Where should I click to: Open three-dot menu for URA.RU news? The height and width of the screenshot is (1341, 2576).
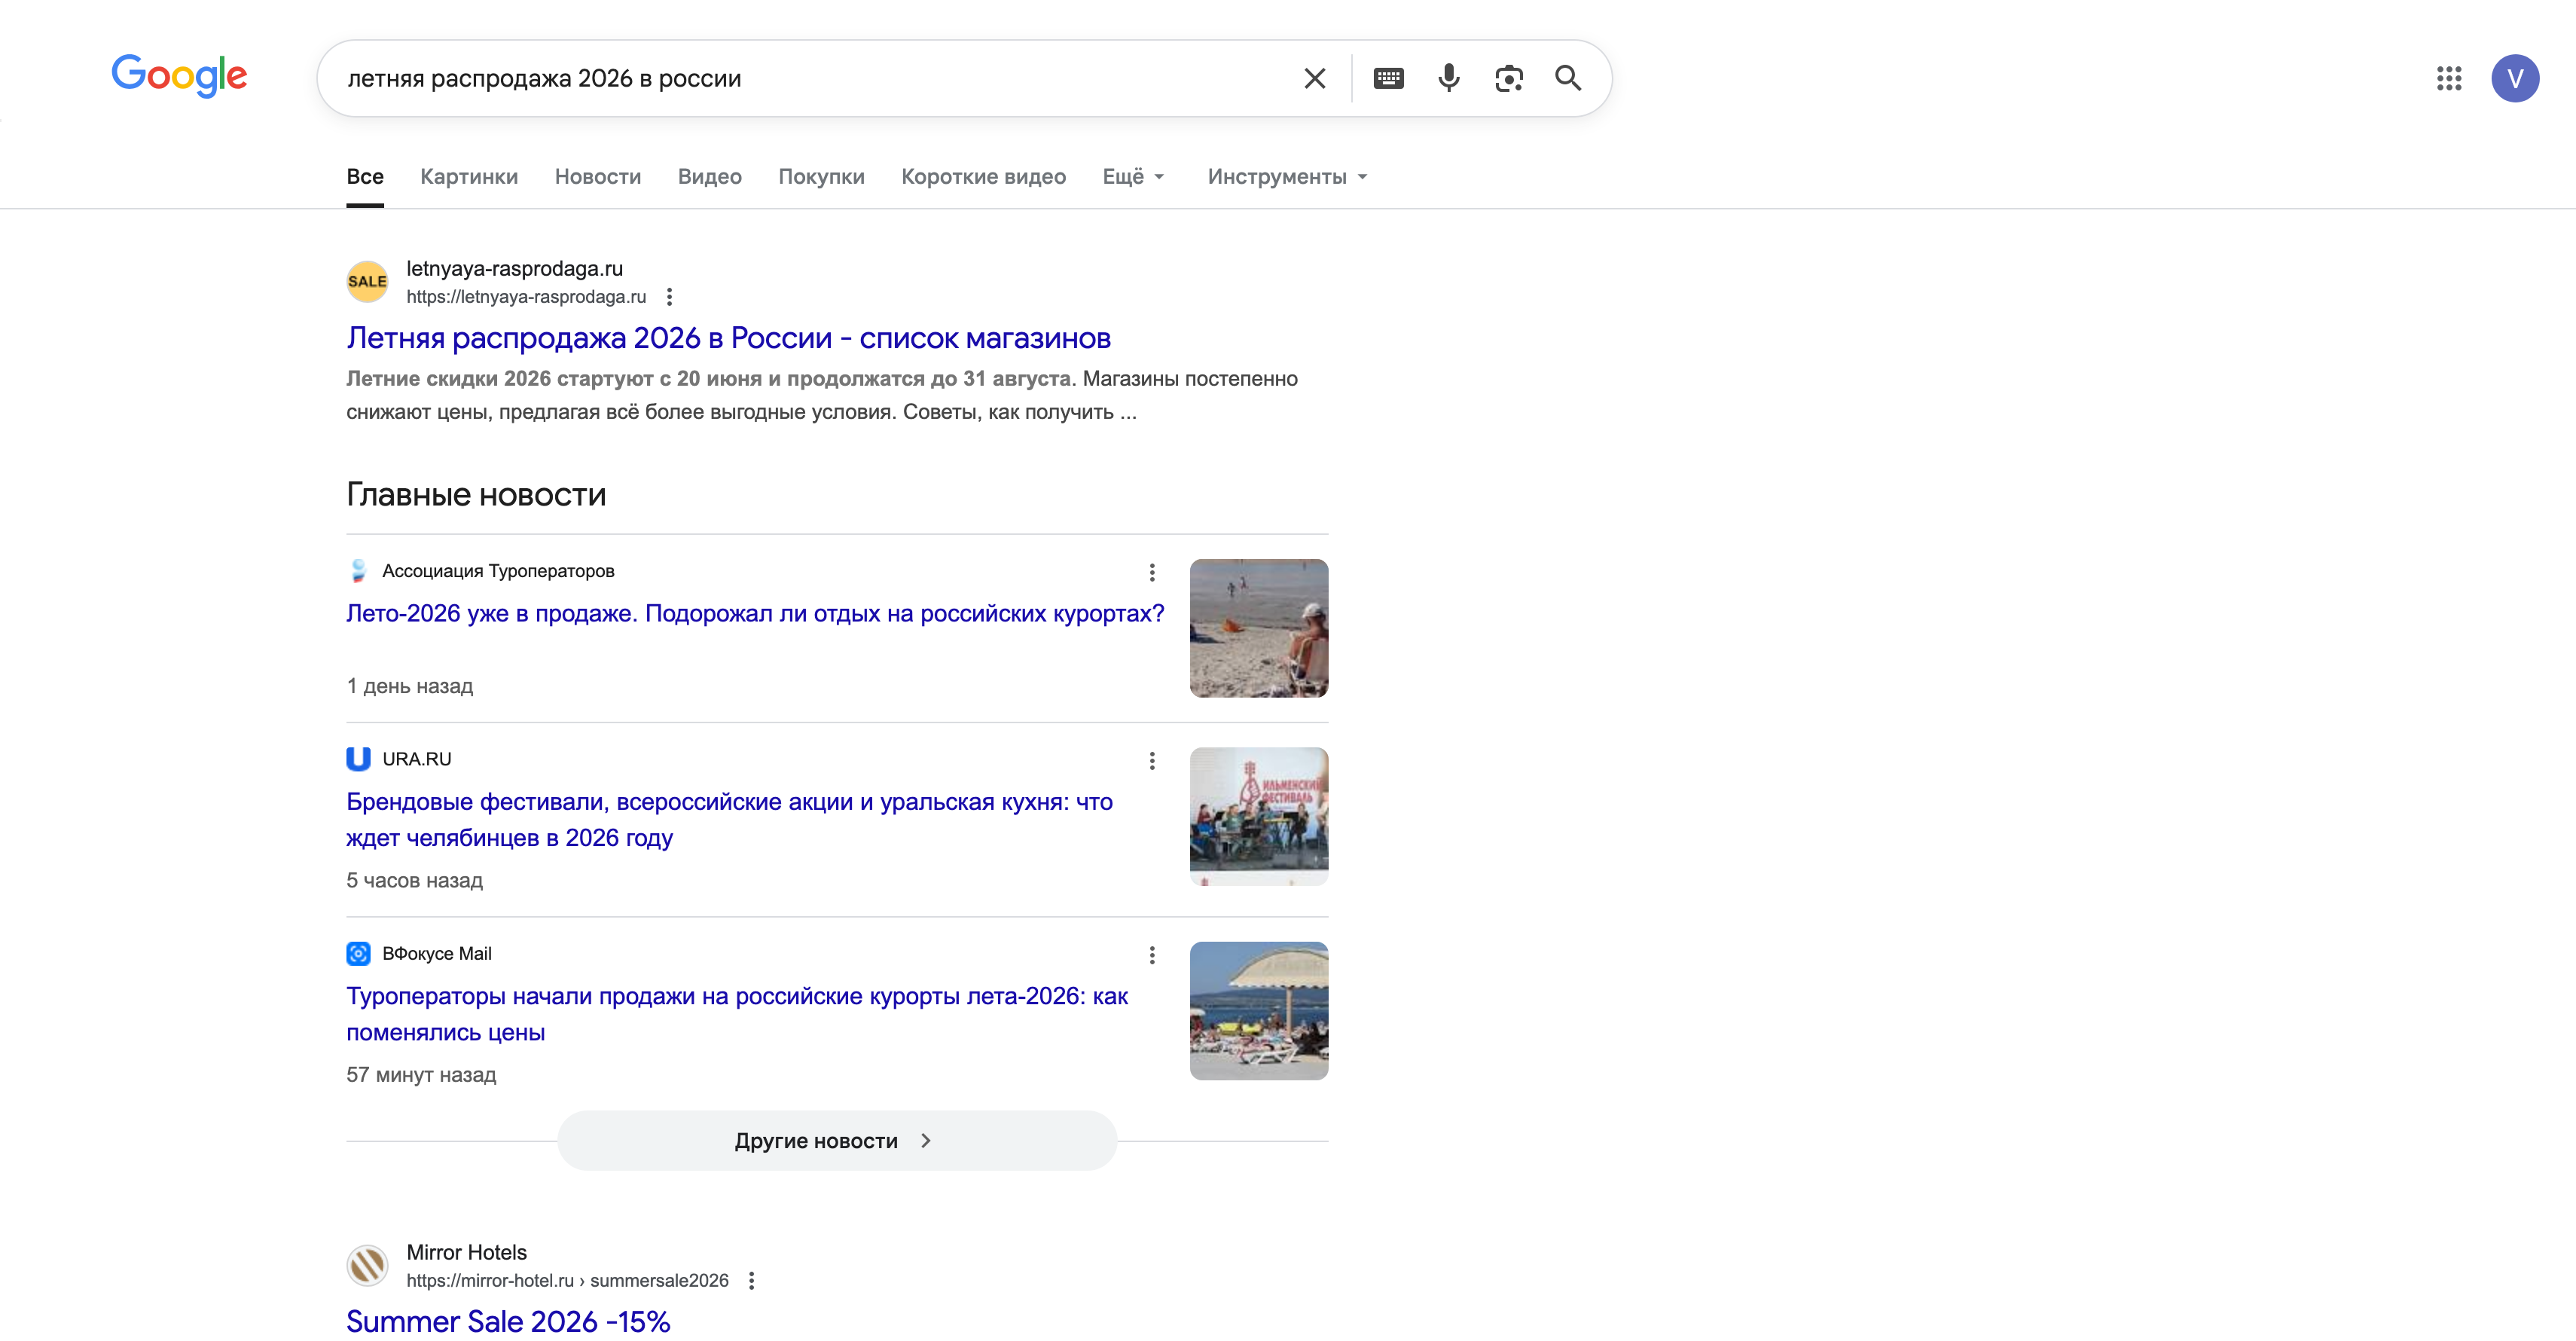pos(1152,761)
